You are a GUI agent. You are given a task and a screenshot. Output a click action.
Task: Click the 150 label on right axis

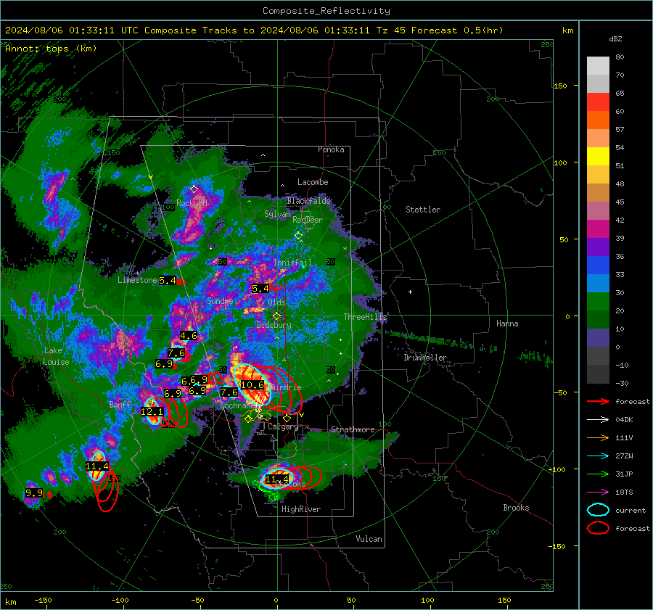[560, 86]
